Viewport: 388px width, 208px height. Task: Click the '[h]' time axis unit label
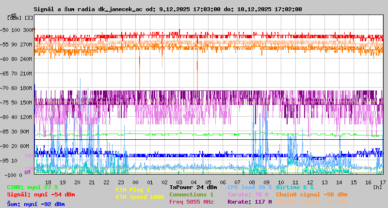click(x=378, y=187)
